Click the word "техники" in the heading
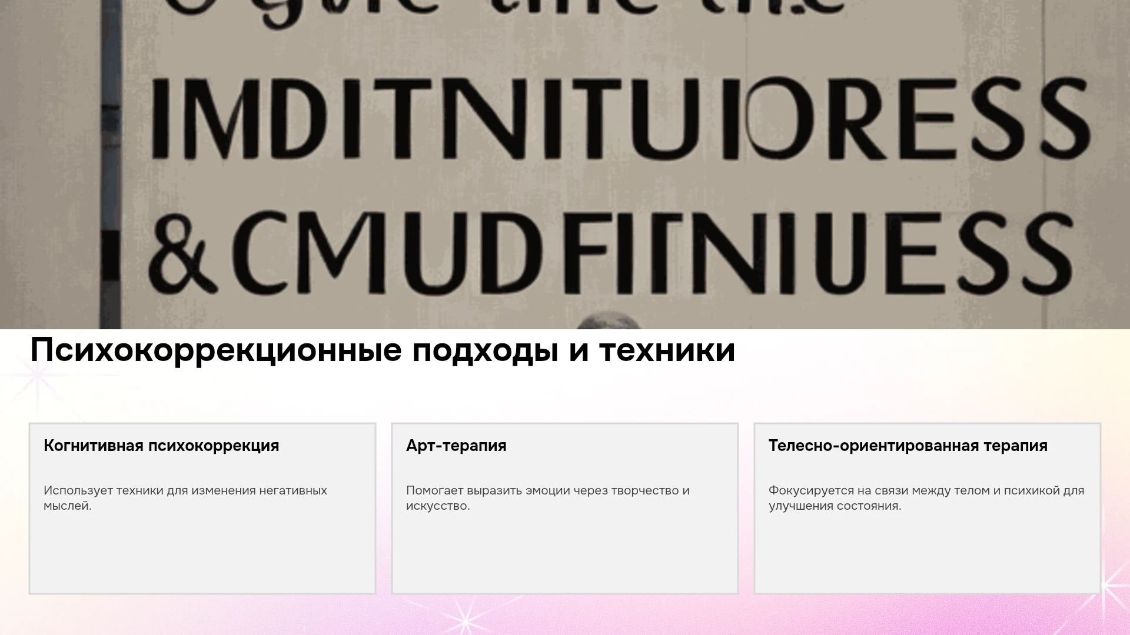This screenshot has width=1130, height=635. pos(667,351)
